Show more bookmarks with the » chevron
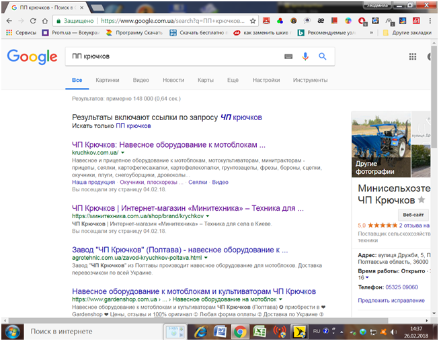 371,33
